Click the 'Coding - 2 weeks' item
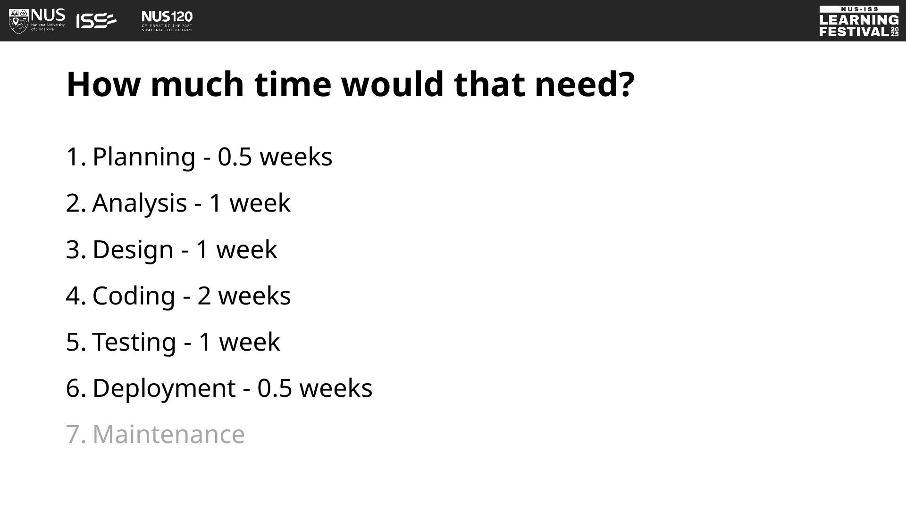The height and width of the screenshot is (509, 906). (192, 296)
